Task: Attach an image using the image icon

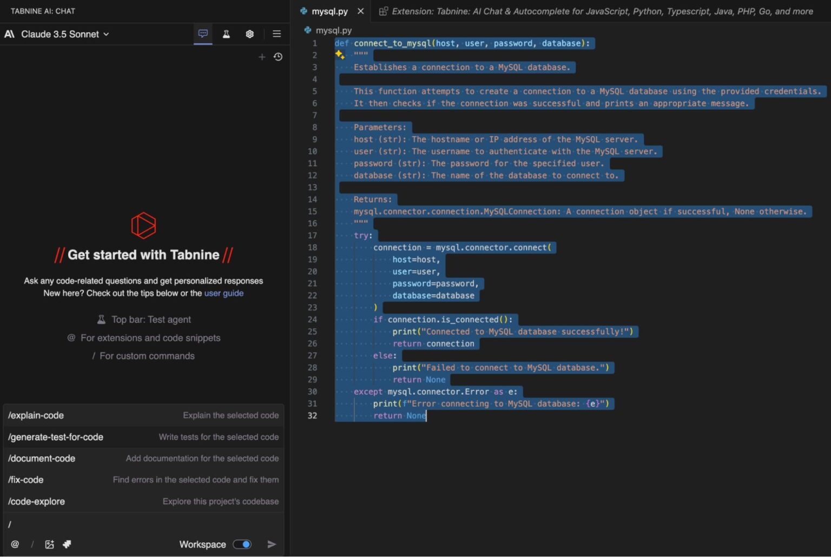Action: [49, 544]
